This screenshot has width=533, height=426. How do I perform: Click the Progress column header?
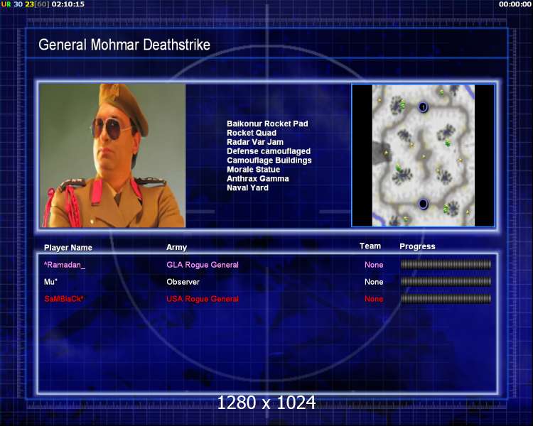(x=417, y=246)
